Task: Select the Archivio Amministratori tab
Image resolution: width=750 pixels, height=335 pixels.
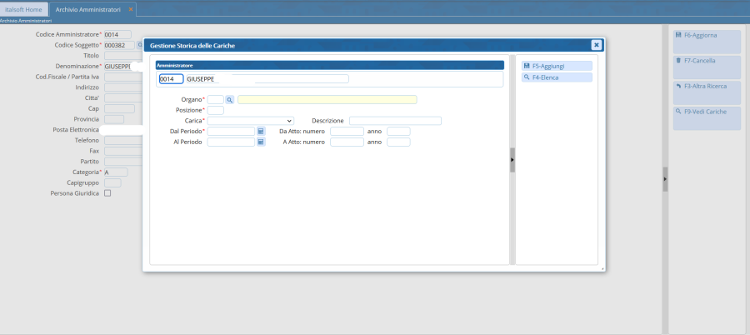Action: 89,8
